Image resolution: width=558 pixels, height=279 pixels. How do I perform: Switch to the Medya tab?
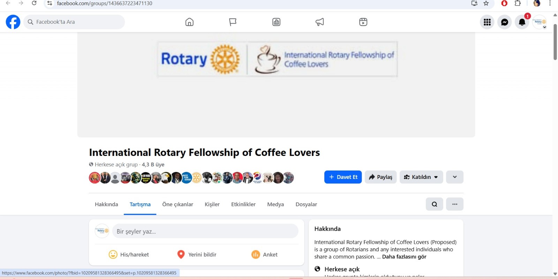click(x=276, y=204)
